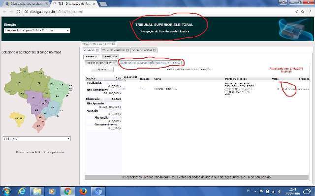Click the network tray icon
This screenshot has width=315, height=196.
pyautogui.click(x=273, y=192)
